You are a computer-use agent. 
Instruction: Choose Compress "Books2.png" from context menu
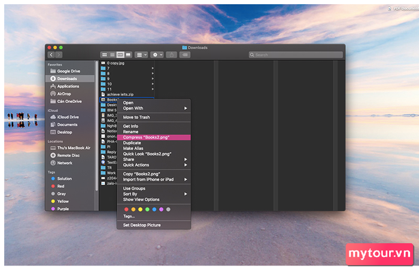pyautogui.click(x=146, y=137)
